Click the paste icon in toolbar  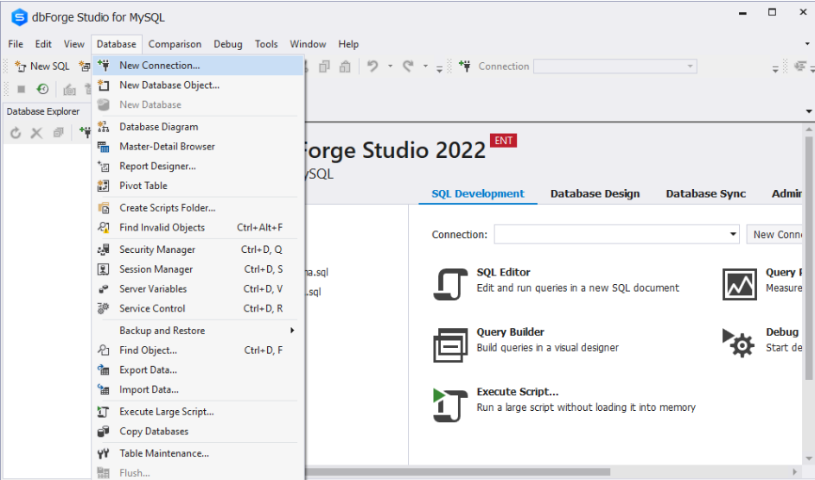pyautogui.click(x=345, y=66)
